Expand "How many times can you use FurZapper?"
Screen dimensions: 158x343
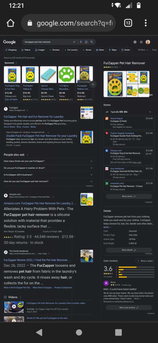(x=48, y=161)
